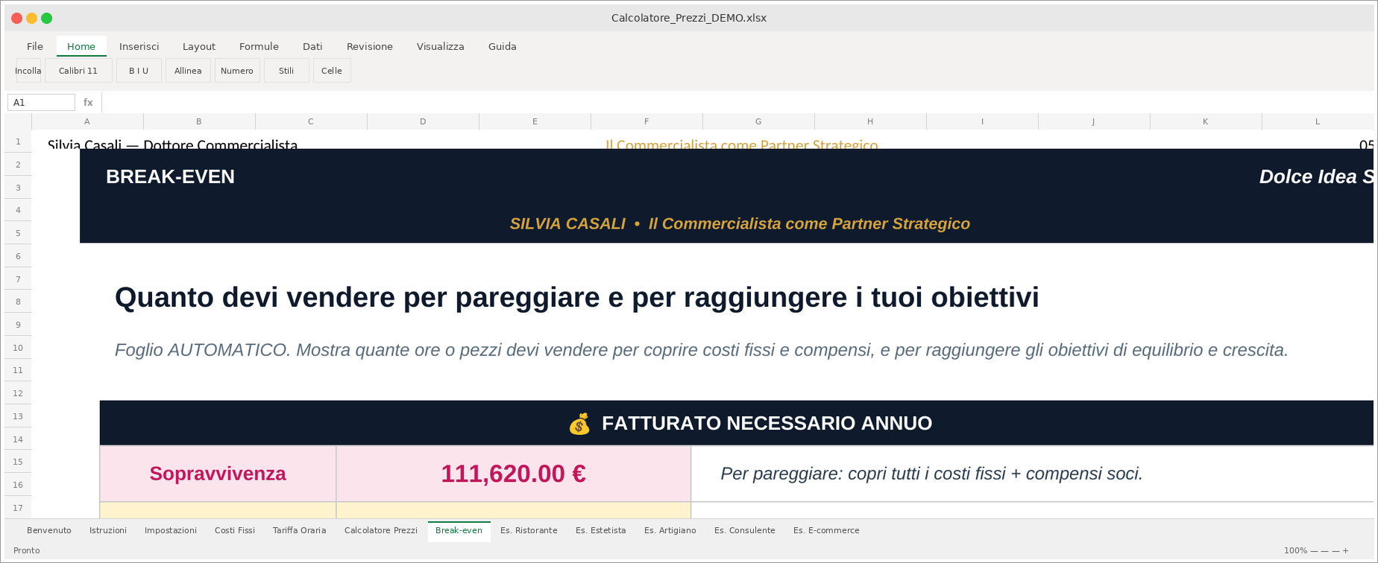Select row 12 header
Image resolution: width=1378 pixels, height=563 pixels.
(18, 393)
